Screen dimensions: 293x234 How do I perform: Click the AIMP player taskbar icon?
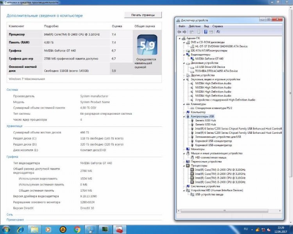tap(63, 229)
